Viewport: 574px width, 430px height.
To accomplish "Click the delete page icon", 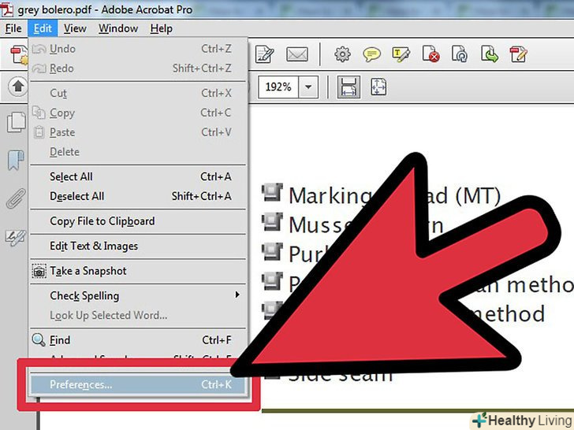I will coord(430,54).
